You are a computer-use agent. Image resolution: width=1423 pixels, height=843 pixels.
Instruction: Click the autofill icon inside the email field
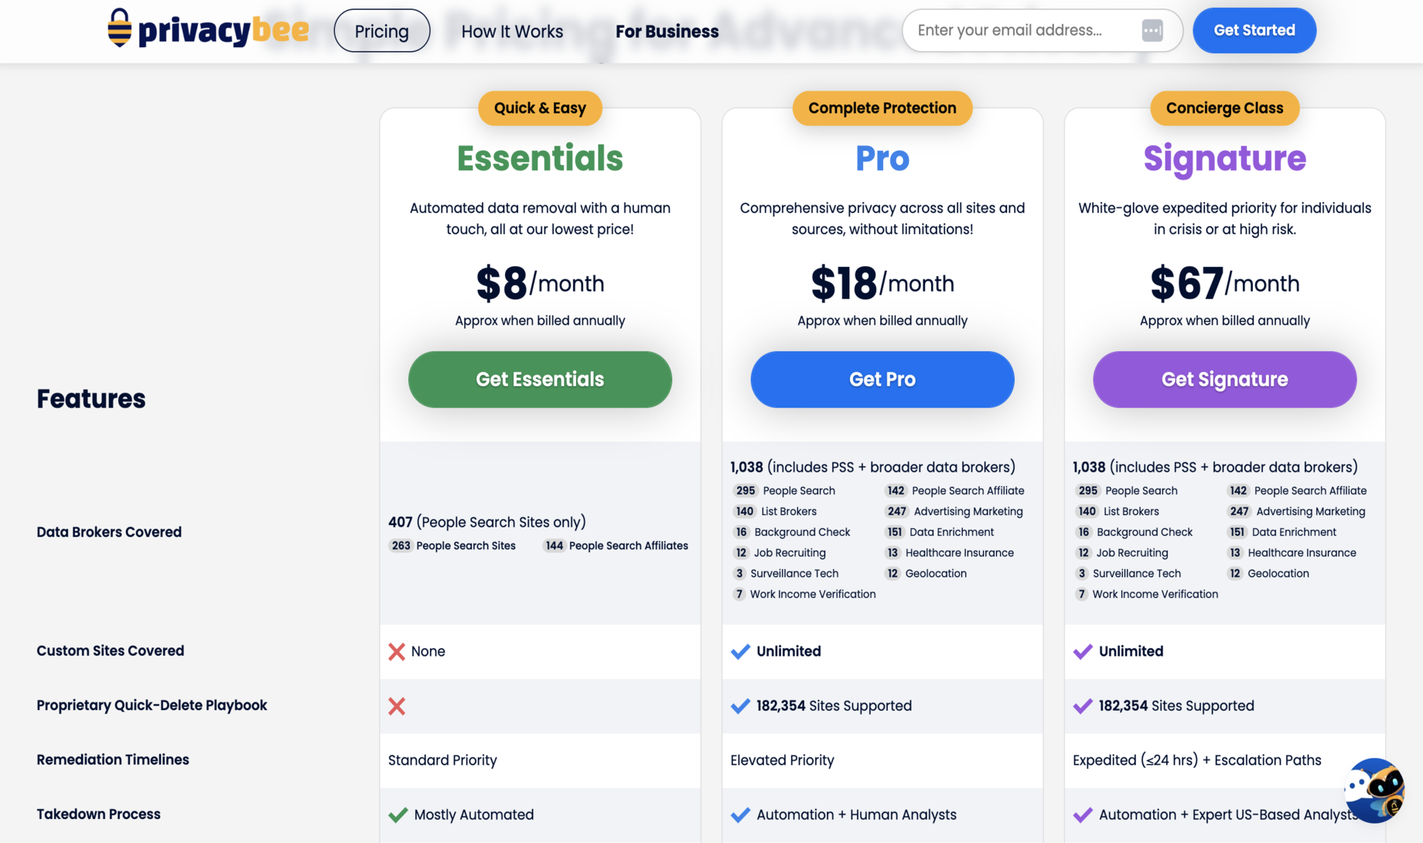1152,30
